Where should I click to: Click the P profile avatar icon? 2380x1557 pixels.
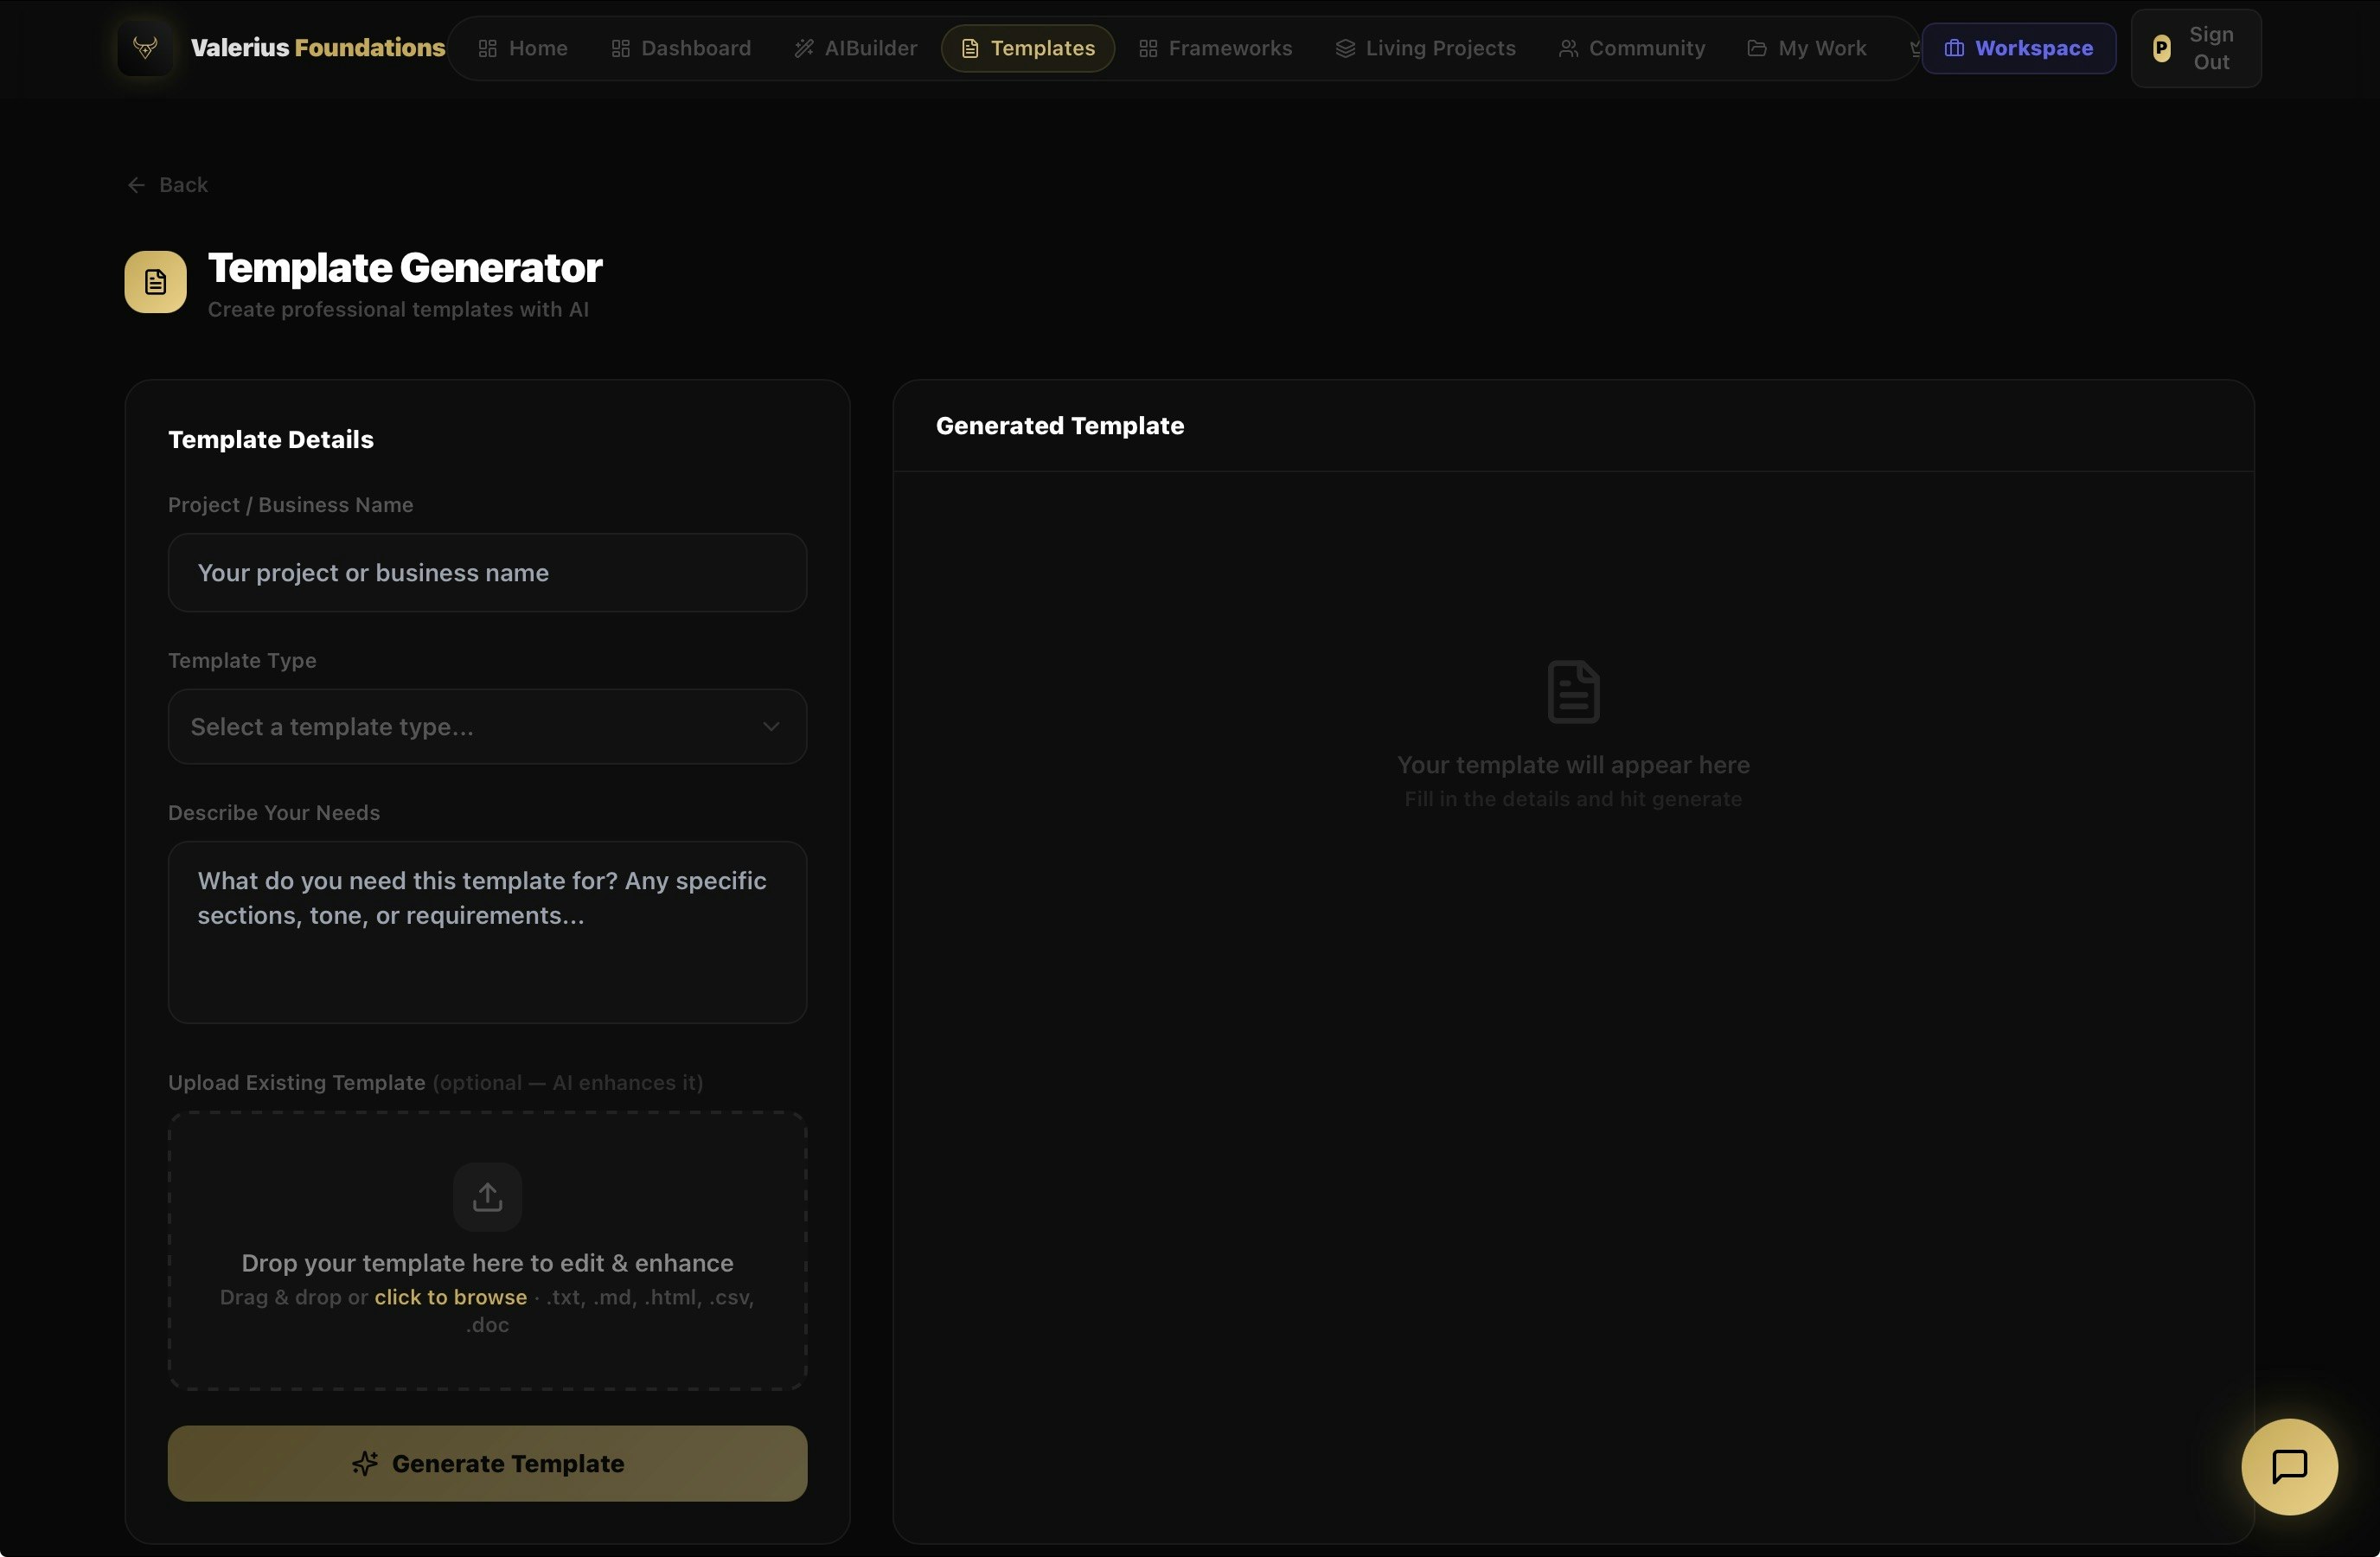2161,48
